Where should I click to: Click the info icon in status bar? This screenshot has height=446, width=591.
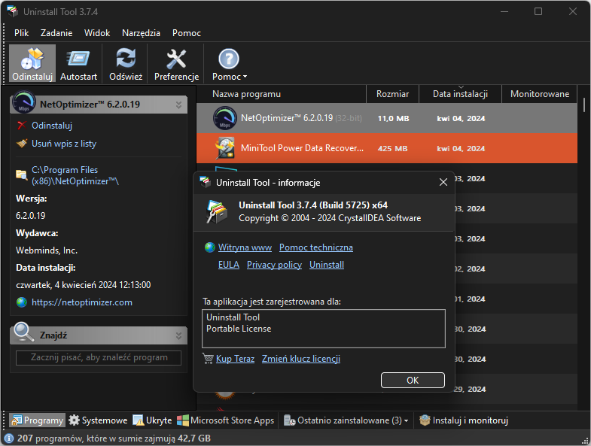pos(9,438)
